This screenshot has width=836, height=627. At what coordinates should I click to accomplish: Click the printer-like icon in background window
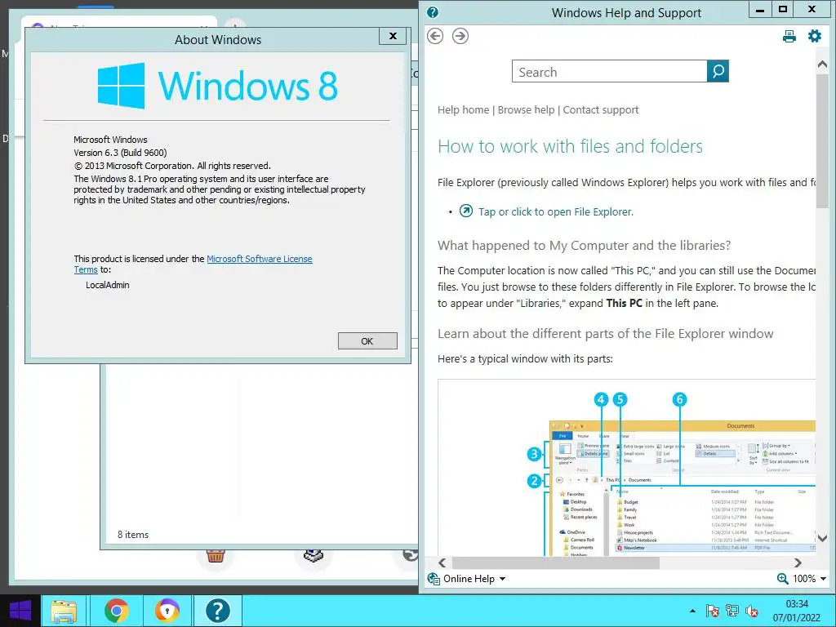[x=313, y=555]
